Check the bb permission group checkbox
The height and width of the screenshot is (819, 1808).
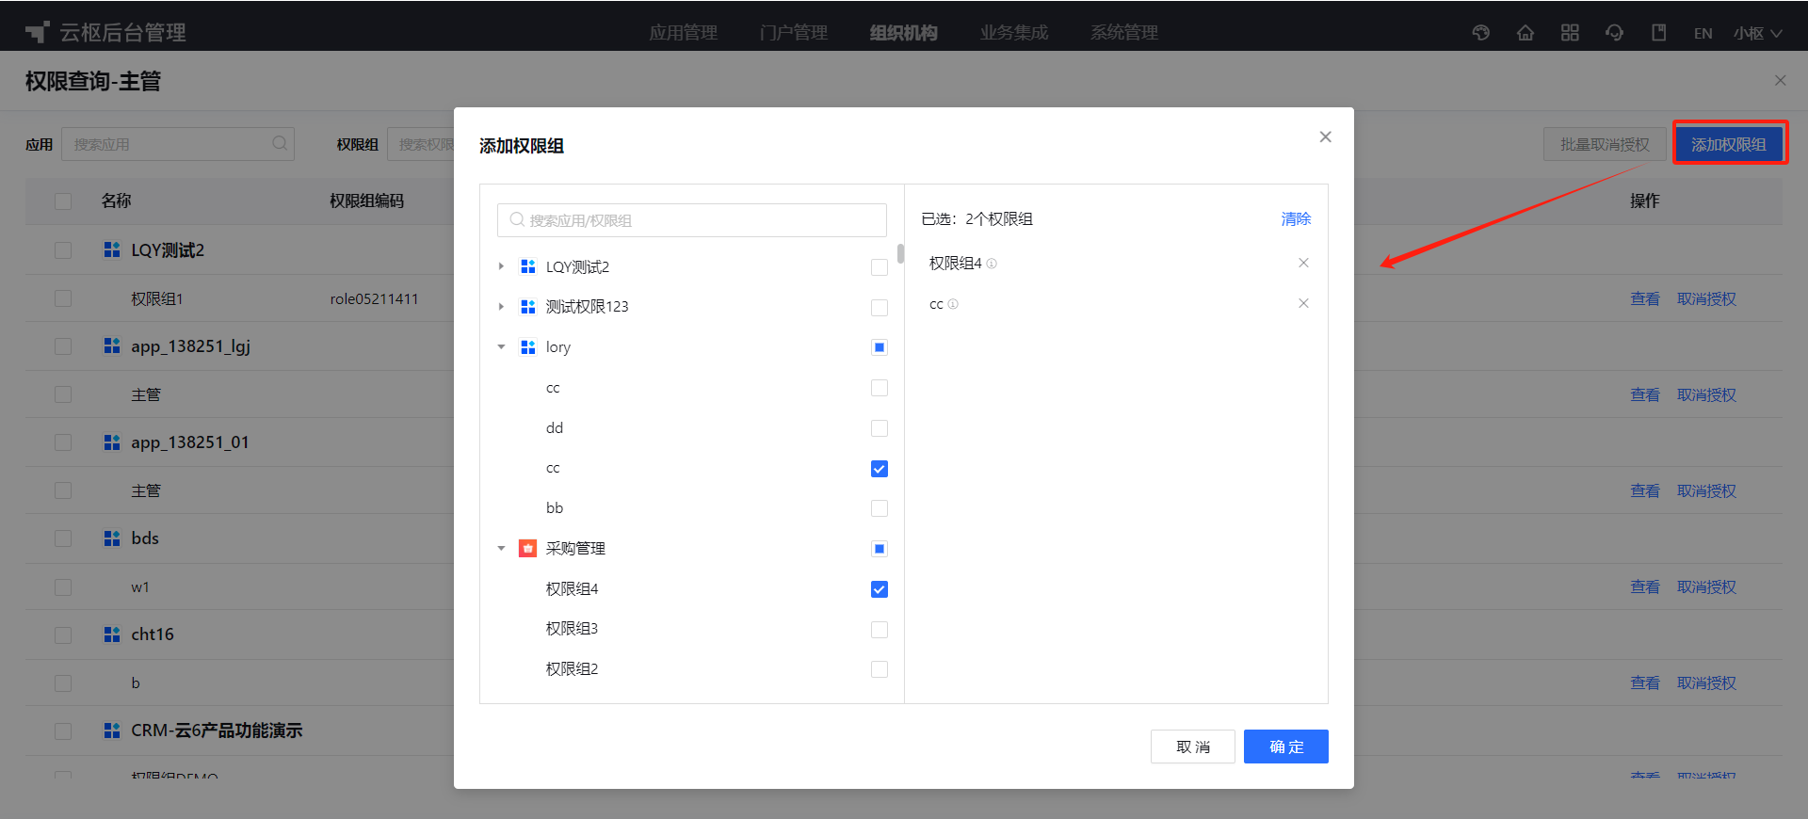[880, 508]
